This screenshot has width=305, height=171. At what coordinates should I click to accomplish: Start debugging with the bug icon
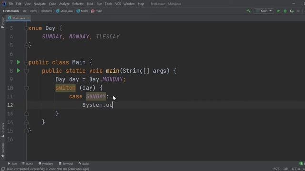[x=285, y=11]
